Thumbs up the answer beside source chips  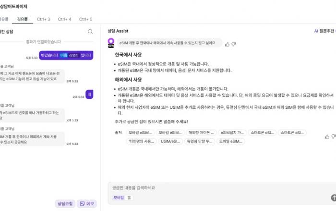pyautogui.click(x=327, y=137)
